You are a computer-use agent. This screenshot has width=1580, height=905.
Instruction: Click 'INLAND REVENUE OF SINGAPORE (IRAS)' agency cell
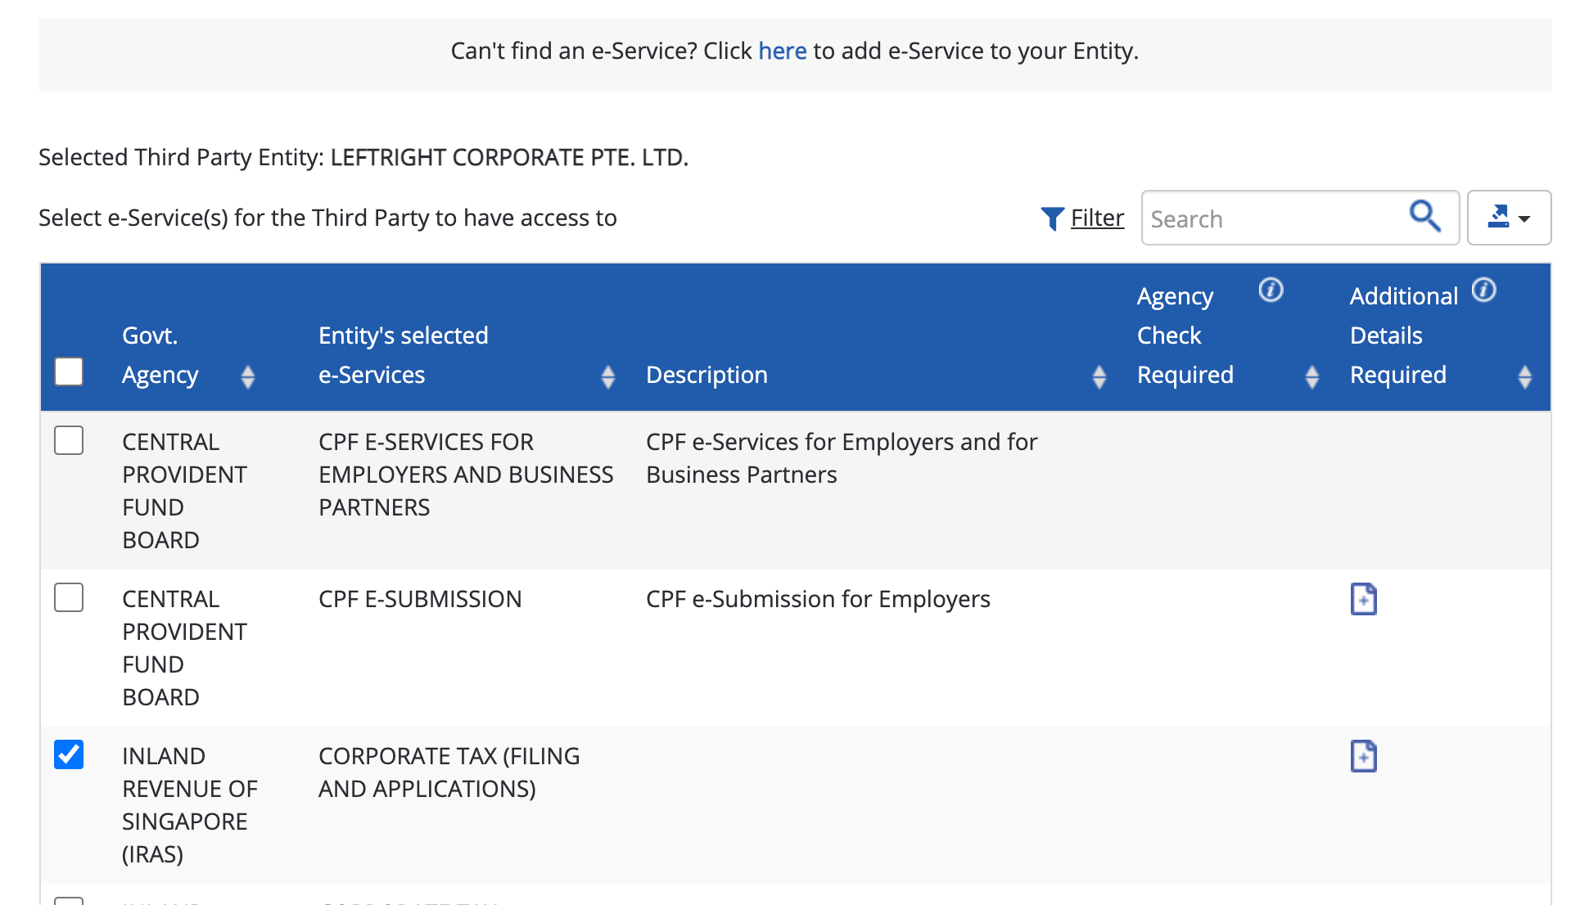click(x=190, y=805)
